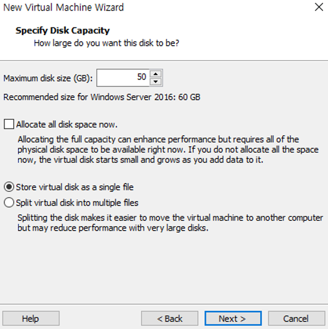Select the Store virtual disk as single file radio button
328x329 pixels.
click(x=9, y=187)
